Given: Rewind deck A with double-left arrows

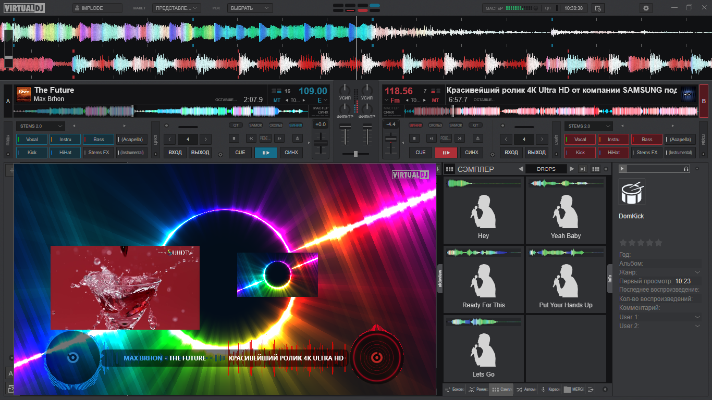Looking at the screenshot, I should [251, 139].
